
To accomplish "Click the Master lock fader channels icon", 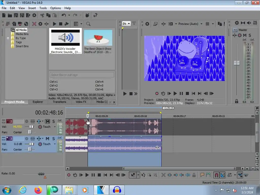I will point(236,101).
